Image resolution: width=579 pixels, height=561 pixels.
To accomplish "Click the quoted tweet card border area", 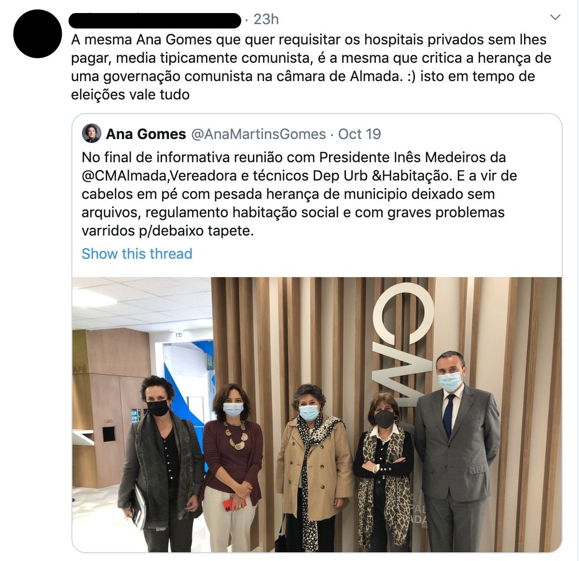I will (317, 333).
